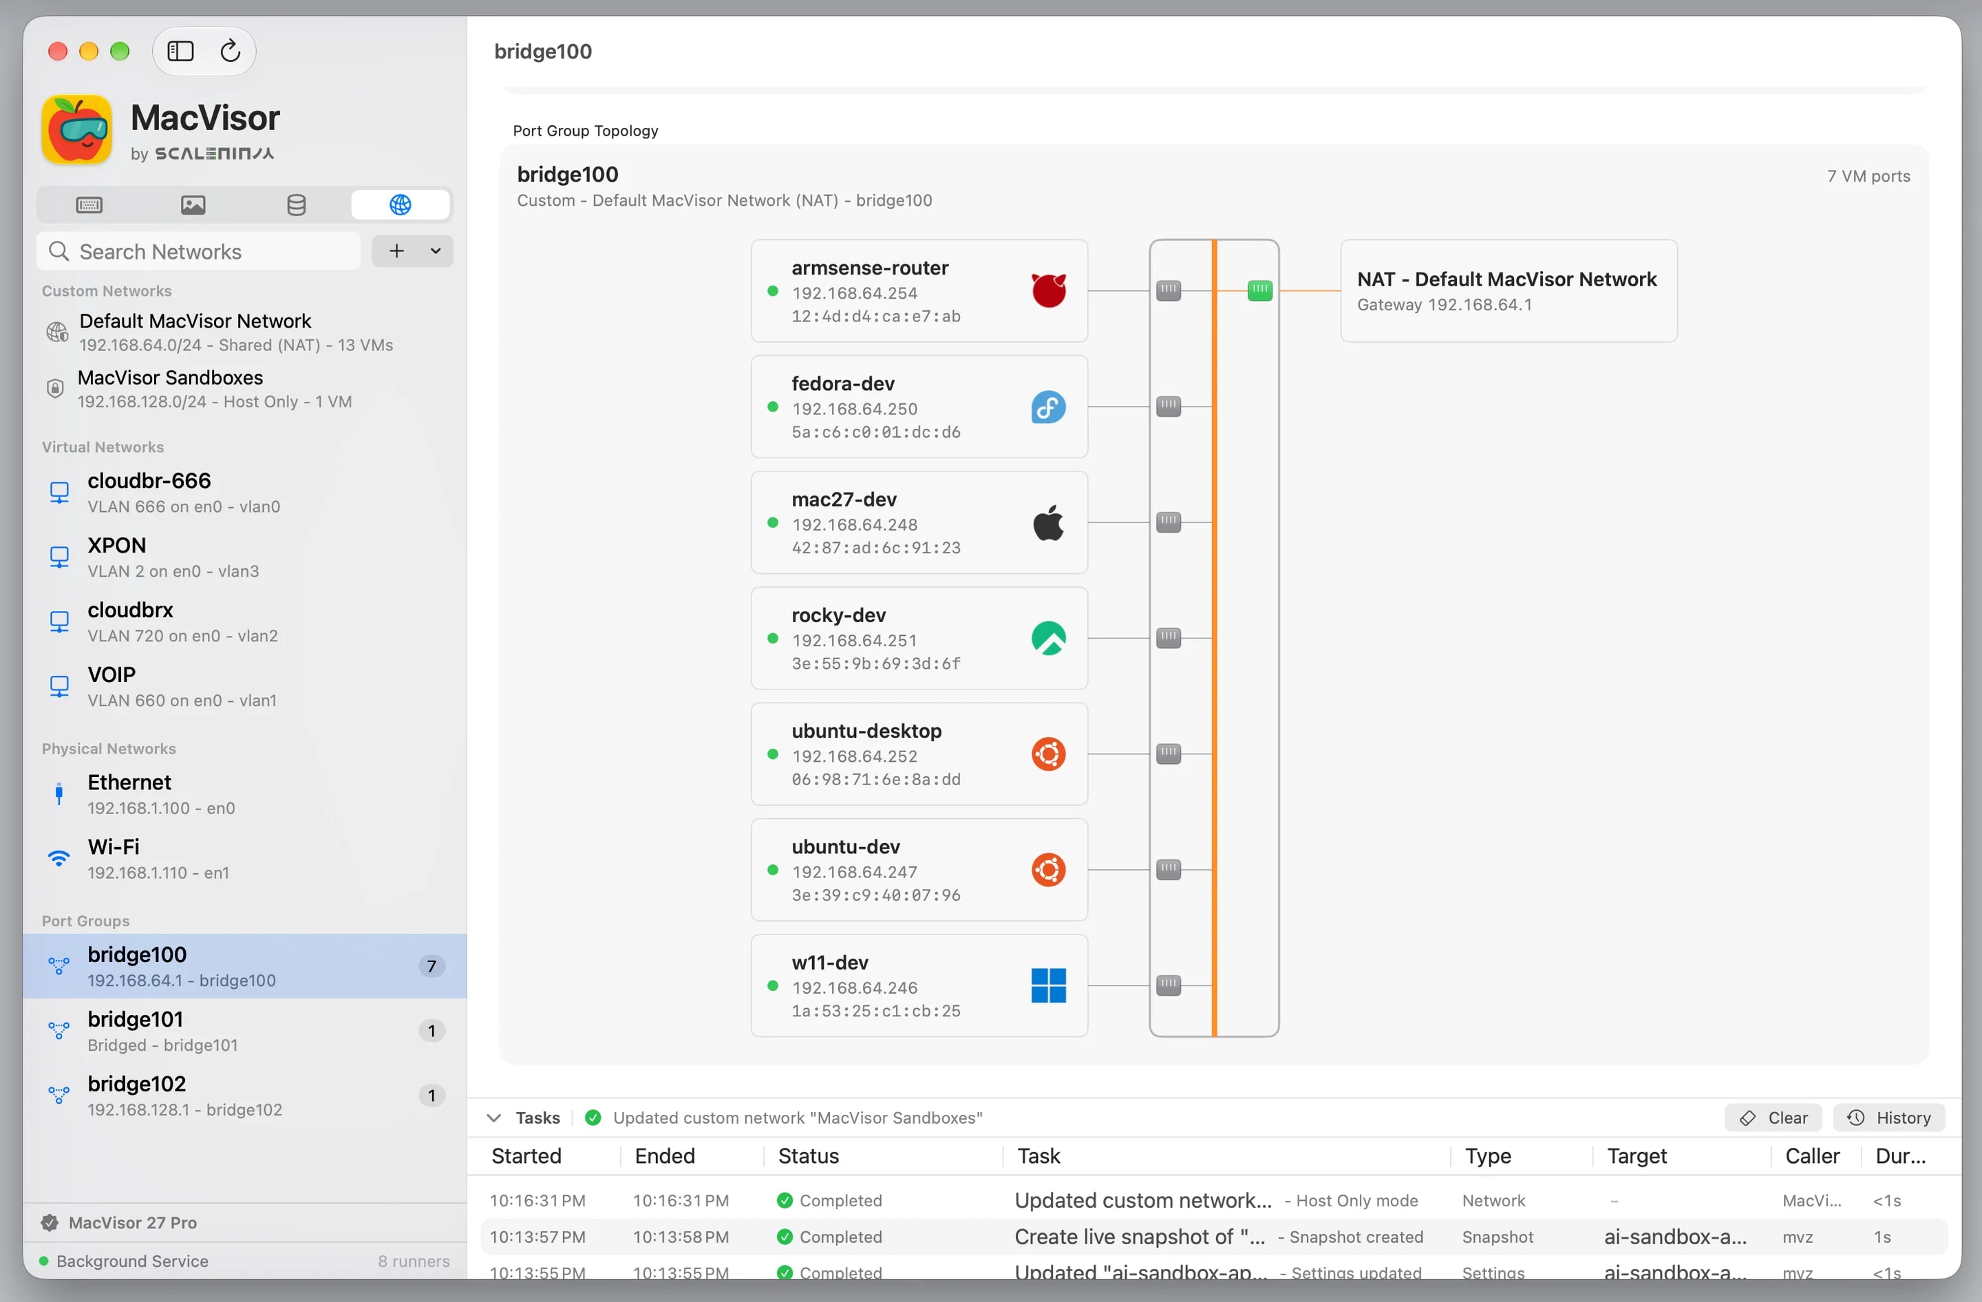This screenshot has height=1302, width=1982.
Task: Select MacVisor Sandboxes network
Action: 245,389
